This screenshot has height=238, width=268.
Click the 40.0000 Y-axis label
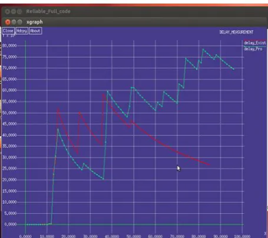click(x=9, y=135)
